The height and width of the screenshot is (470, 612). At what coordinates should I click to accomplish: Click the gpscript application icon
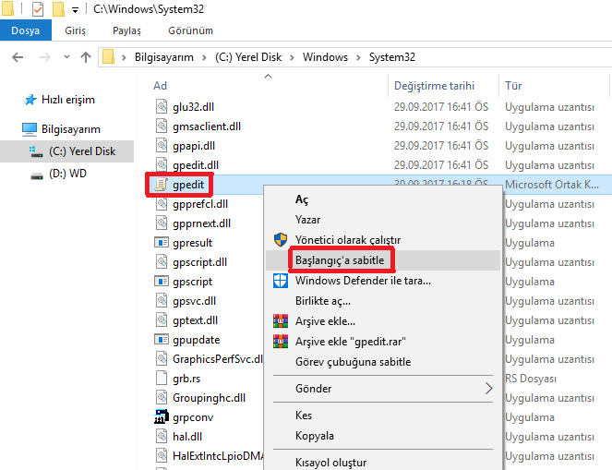[x=162, y=281]
